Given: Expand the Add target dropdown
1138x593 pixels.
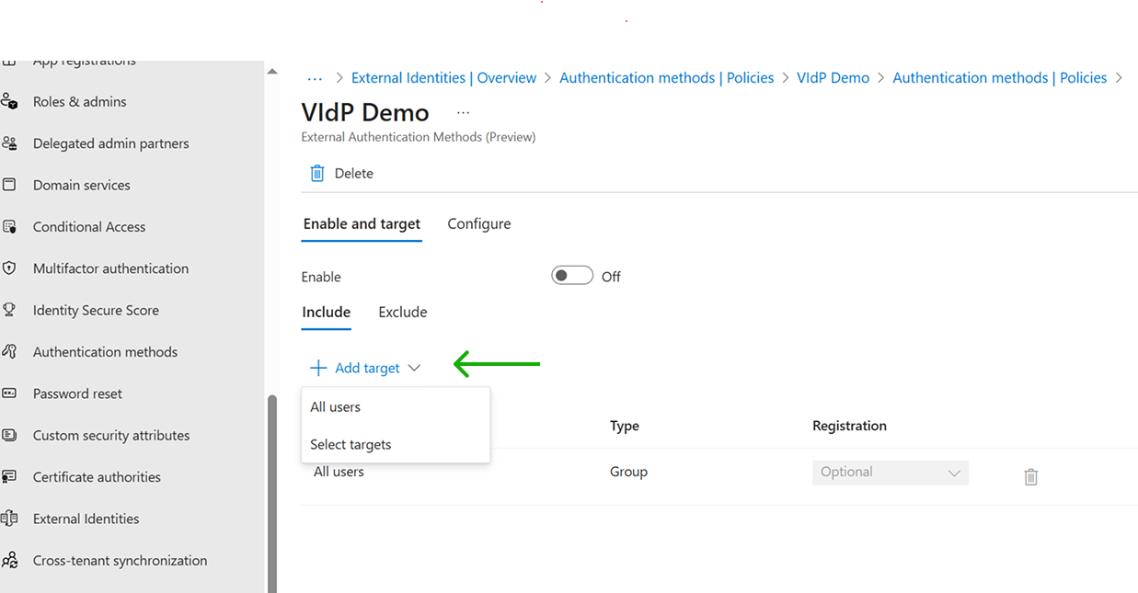Looking at the screenshot, I should point(366,368).
